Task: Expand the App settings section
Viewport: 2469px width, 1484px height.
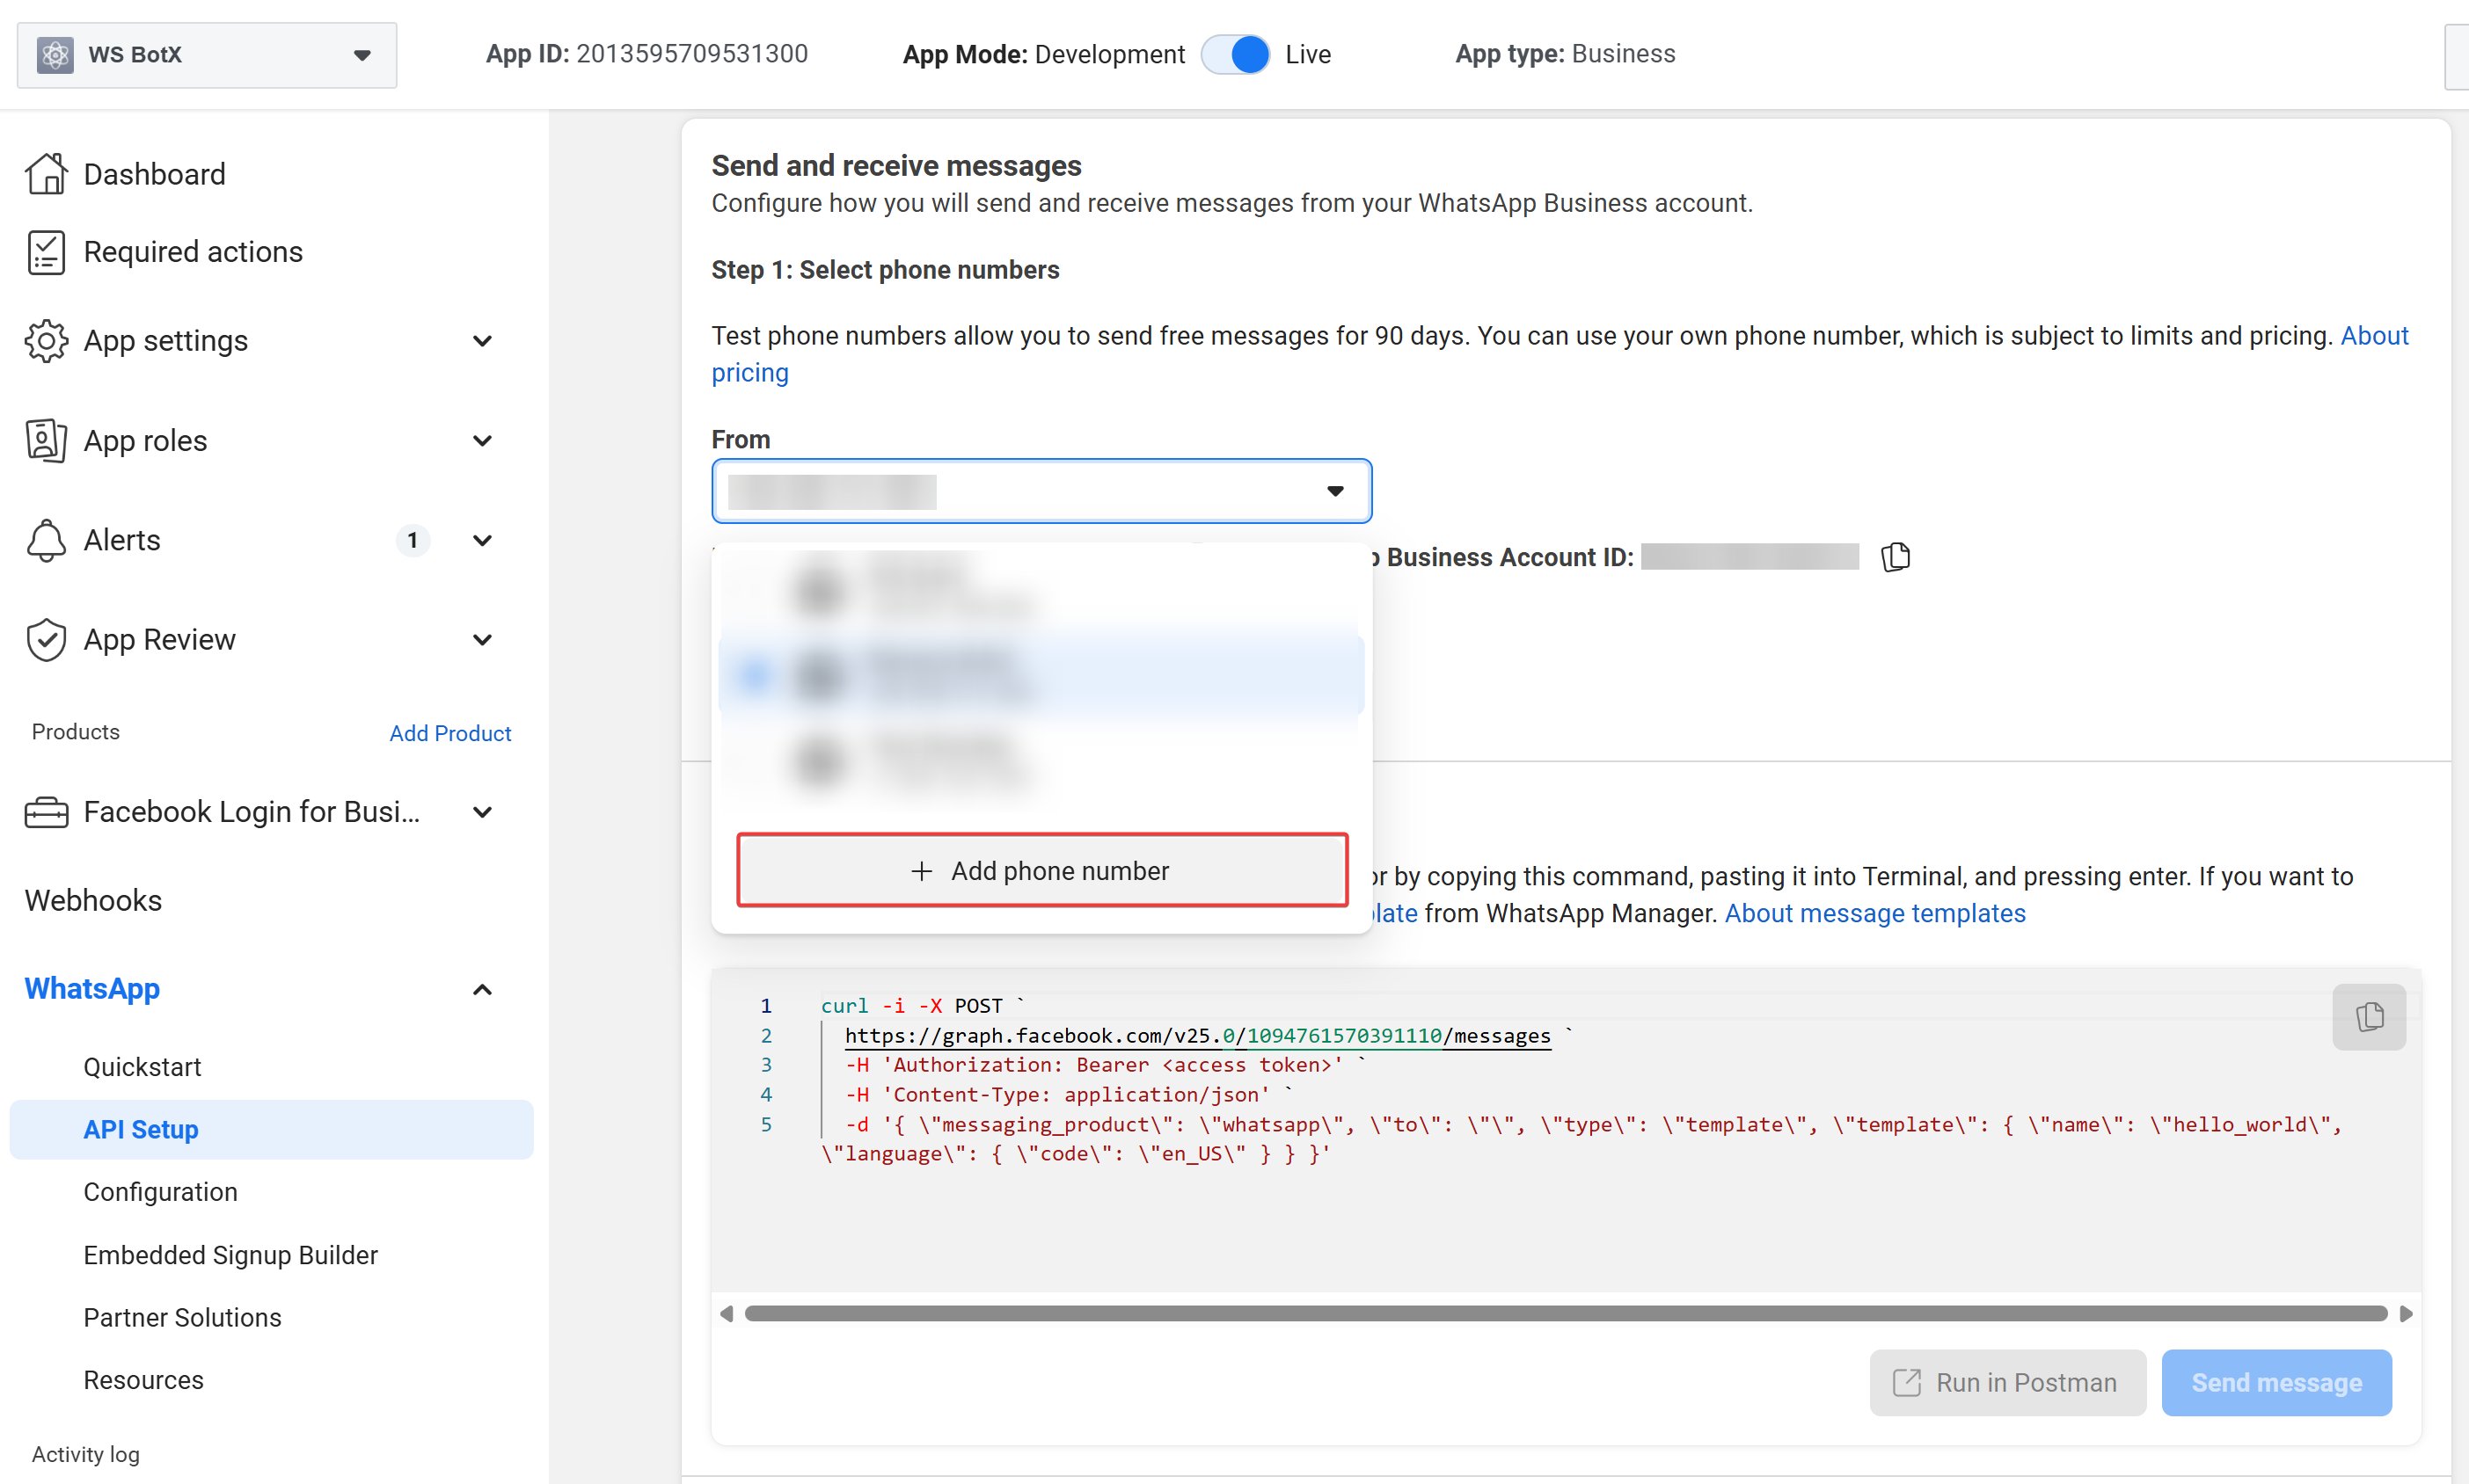Action: point(482,341)
